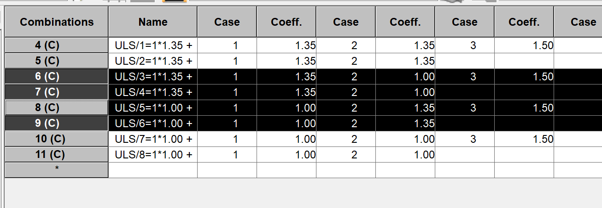Select row header 11 (C)
Screen dimensions: 602x208
tap(56, 155)
